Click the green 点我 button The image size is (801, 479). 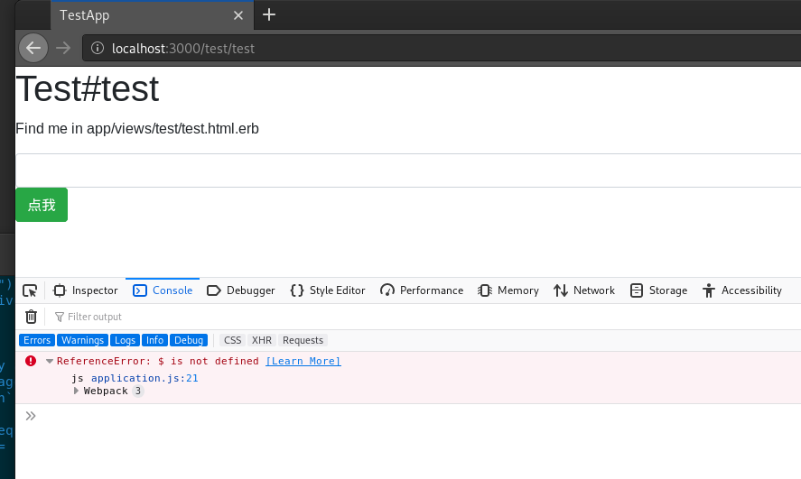click(x=42, y=205)
